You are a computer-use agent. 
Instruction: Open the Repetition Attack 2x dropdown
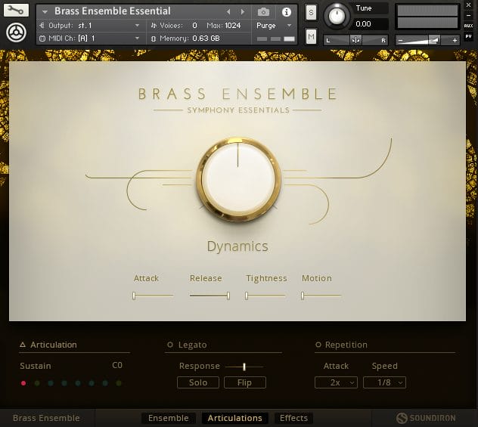tap(336, 383)
